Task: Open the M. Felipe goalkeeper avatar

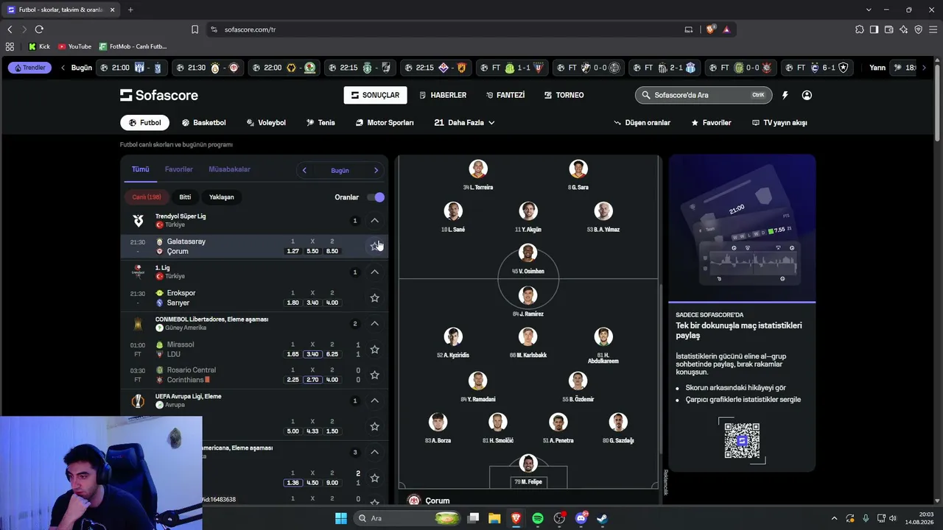Action: tap(527, 464)
